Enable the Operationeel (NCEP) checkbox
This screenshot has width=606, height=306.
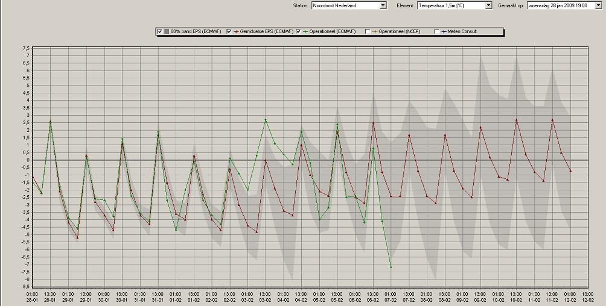368,32
